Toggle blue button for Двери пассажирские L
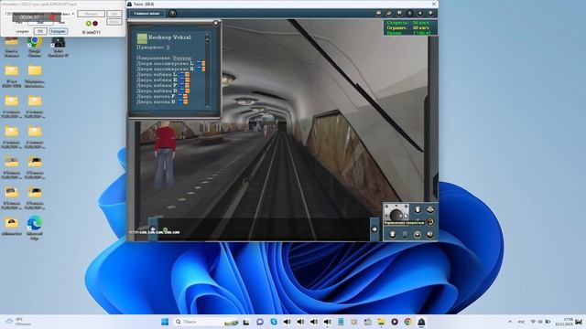 click(x=199, y=64)
